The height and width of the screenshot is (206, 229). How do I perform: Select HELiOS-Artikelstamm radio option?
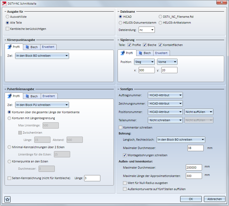point(160,23)
